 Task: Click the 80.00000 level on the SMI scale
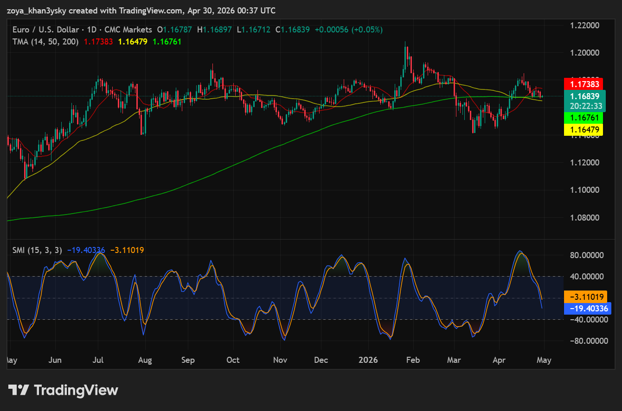(586, 255)
